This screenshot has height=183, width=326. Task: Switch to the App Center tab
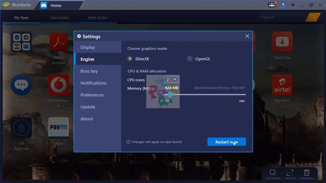[x=60, y=18]
